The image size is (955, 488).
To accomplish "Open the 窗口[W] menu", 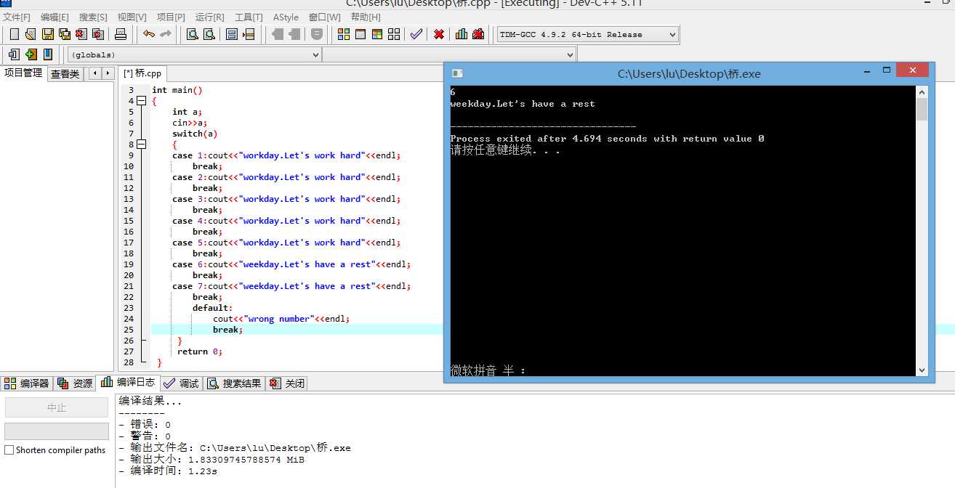I will (324, 17).
